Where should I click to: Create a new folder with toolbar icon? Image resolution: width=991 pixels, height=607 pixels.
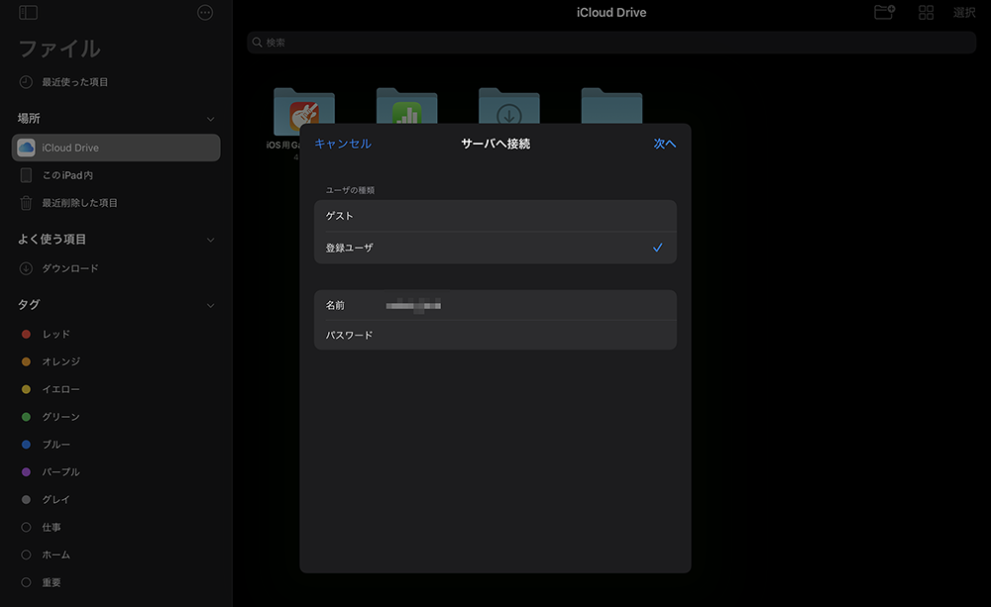884,13
